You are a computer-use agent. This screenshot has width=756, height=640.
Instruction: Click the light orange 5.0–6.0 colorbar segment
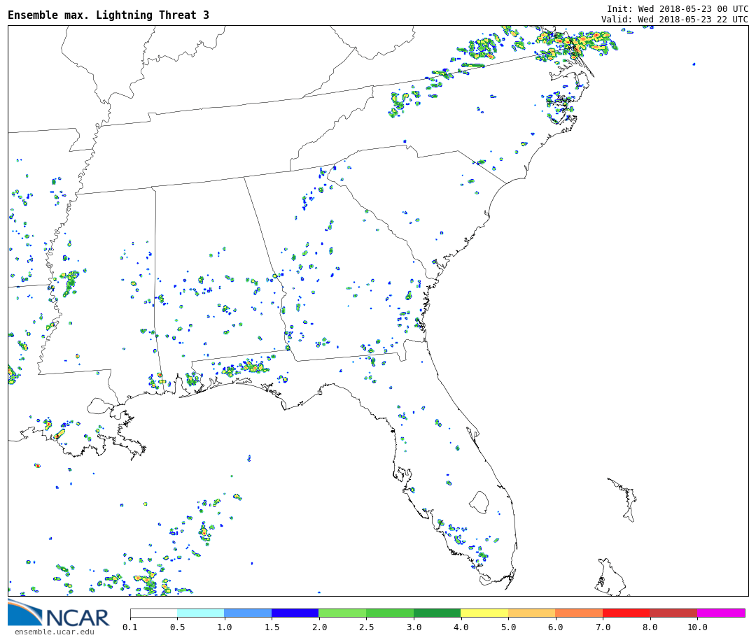(531, 613)
